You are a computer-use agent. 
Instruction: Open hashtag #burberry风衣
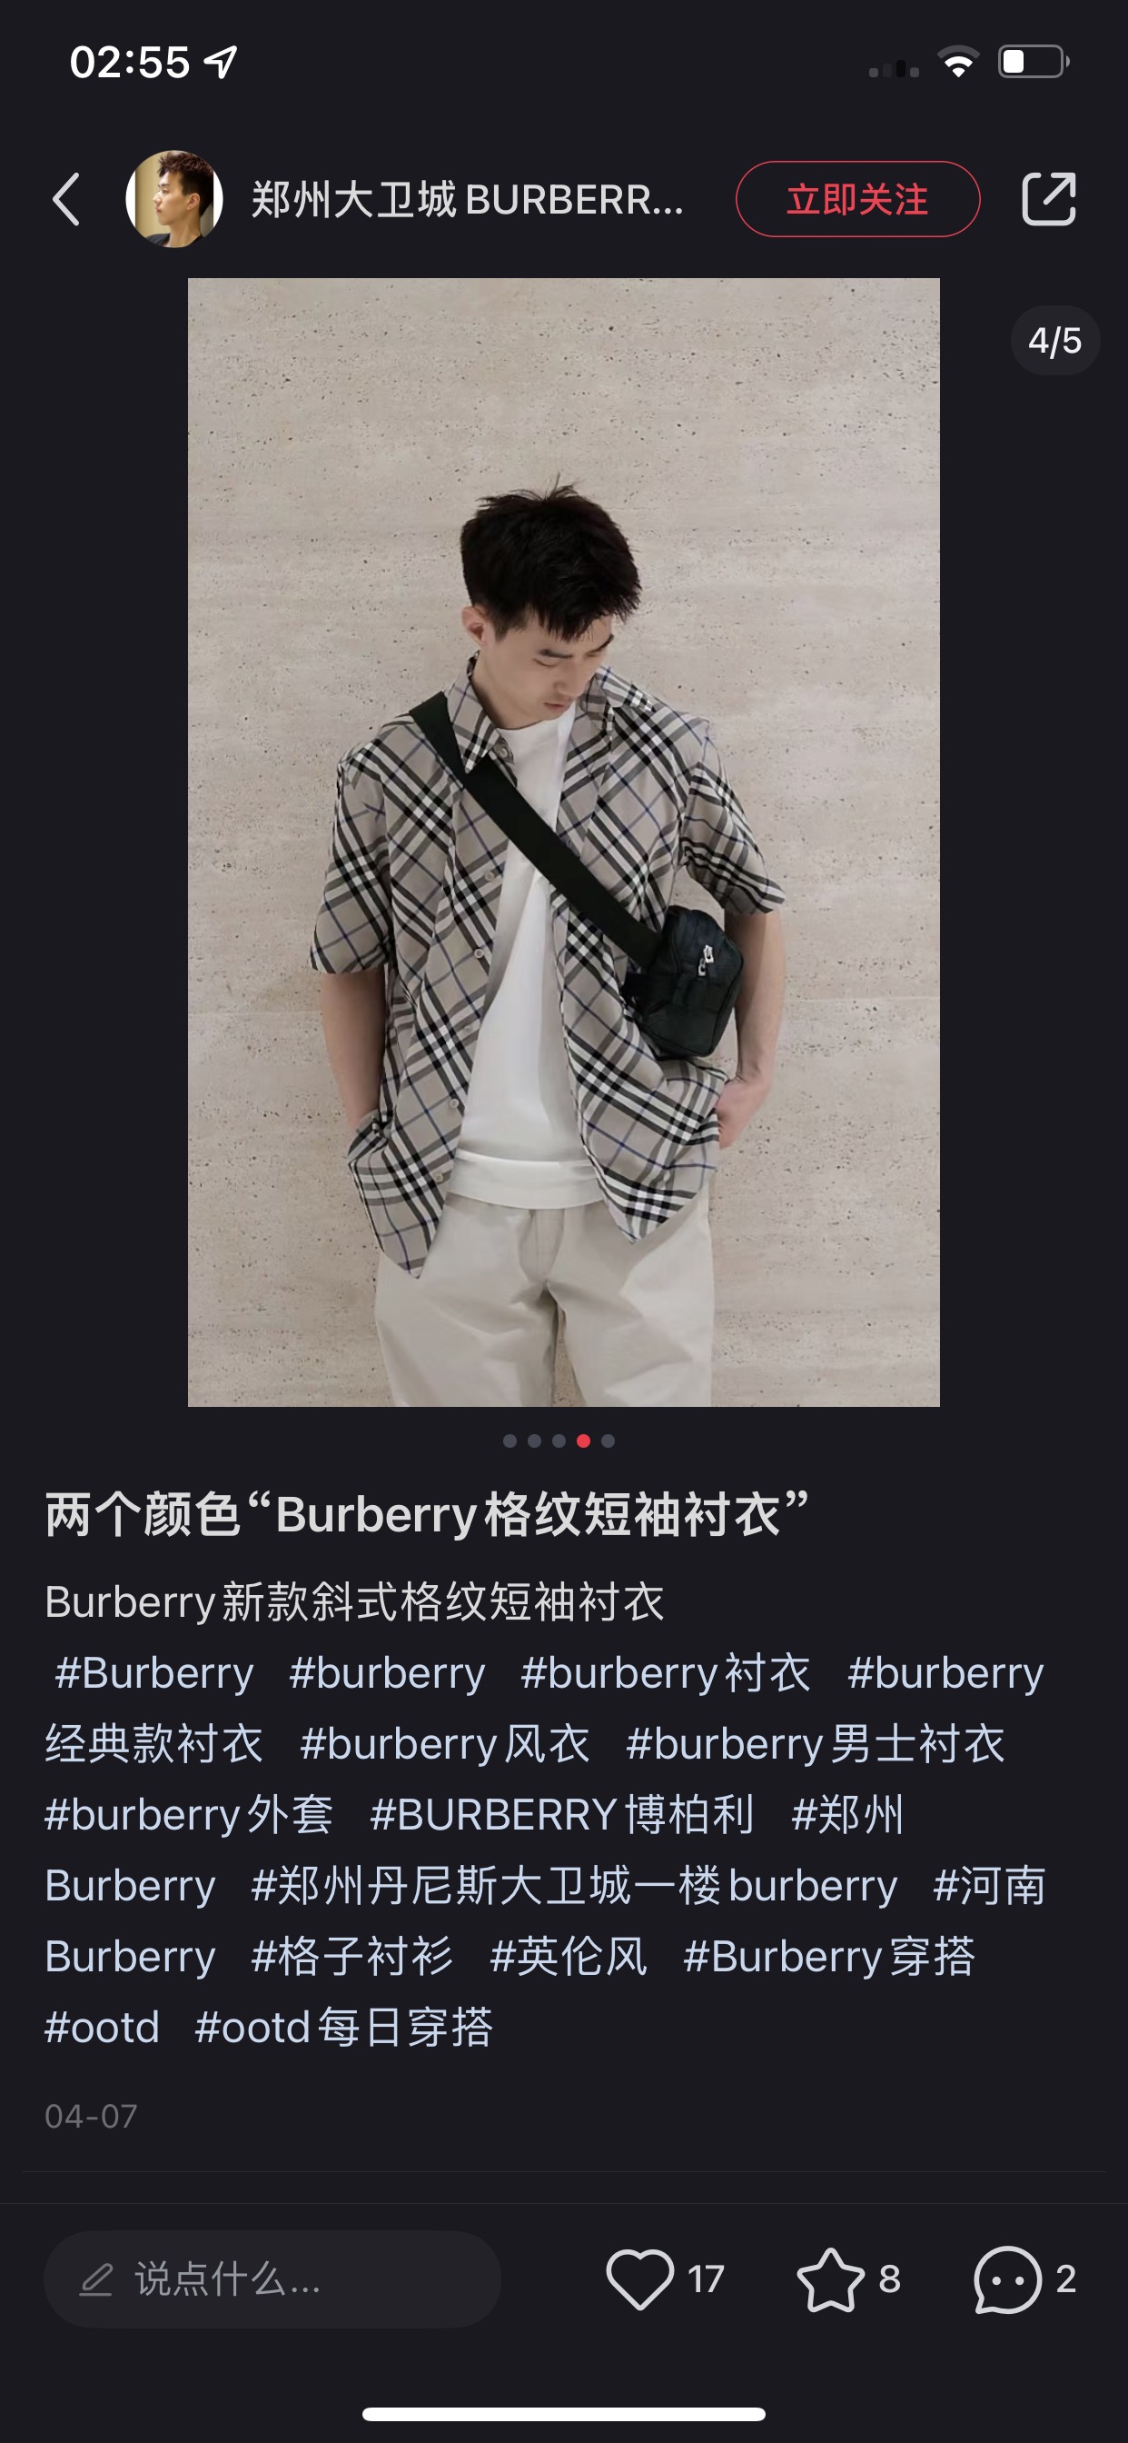(444, 1743)
